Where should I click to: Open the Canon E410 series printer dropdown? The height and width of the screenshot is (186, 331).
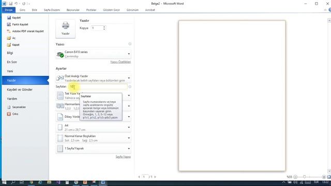(93, 54)
